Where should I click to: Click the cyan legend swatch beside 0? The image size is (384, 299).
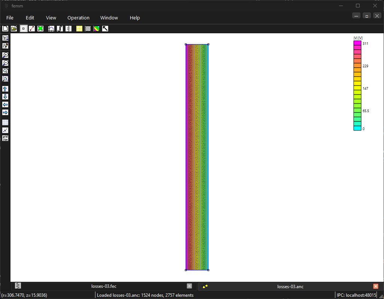point(357,128)
